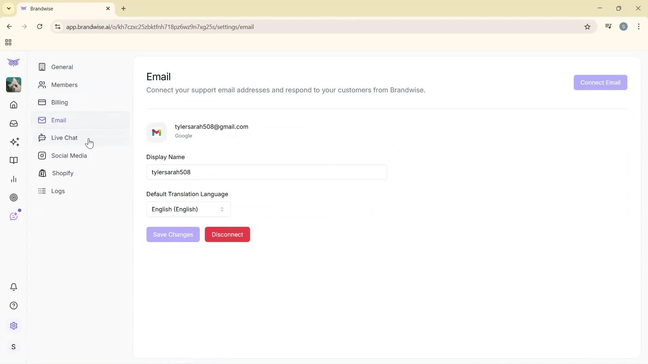The image size is (648, 364).
Task: Switch to the Live Chat settings section
Action: point(64,138)
